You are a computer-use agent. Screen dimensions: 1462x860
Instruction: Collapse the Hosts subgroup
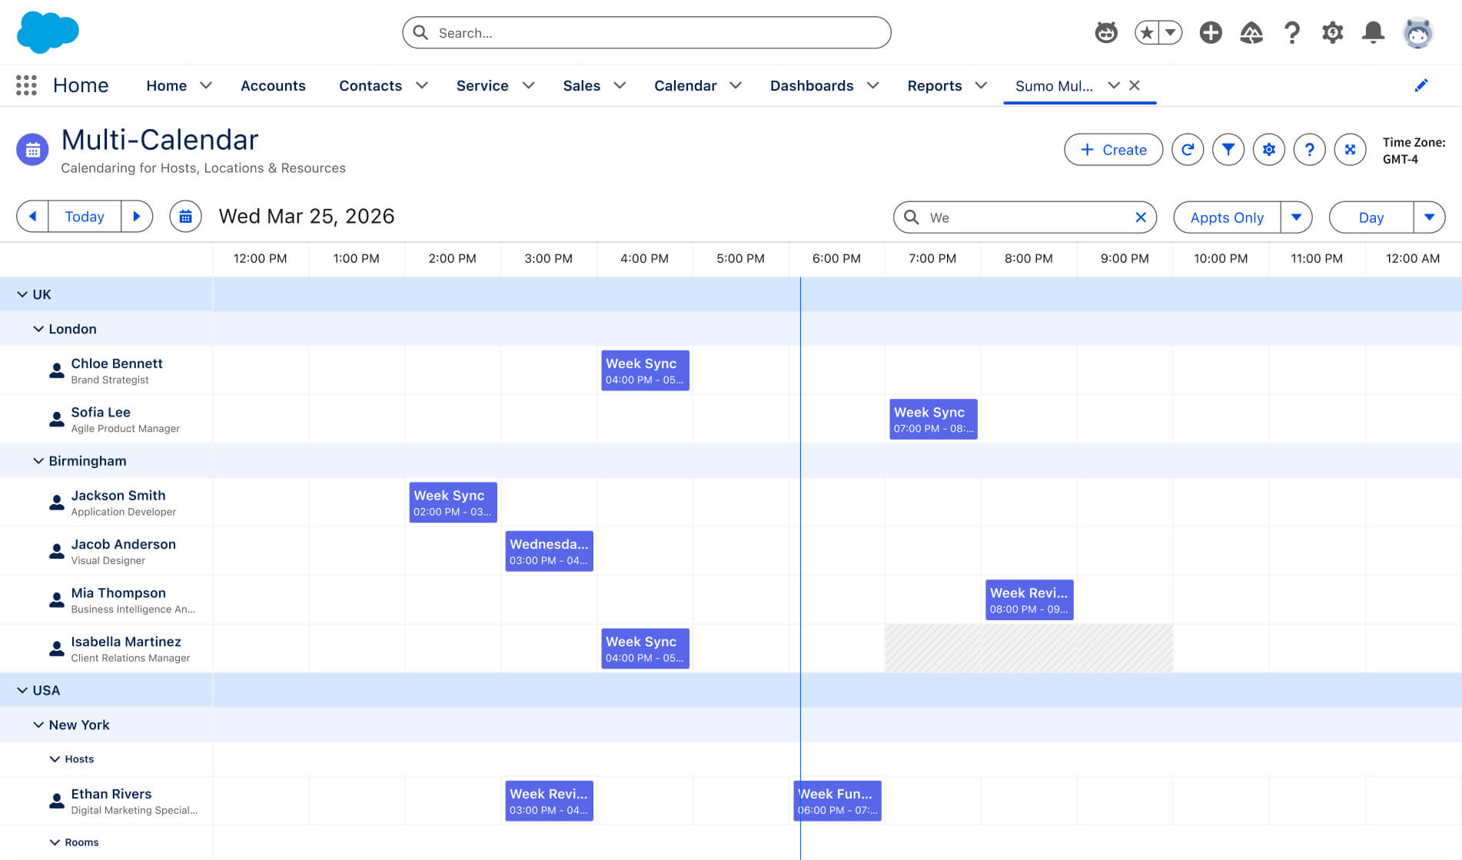pyautogui.click(x=55, y=759)
